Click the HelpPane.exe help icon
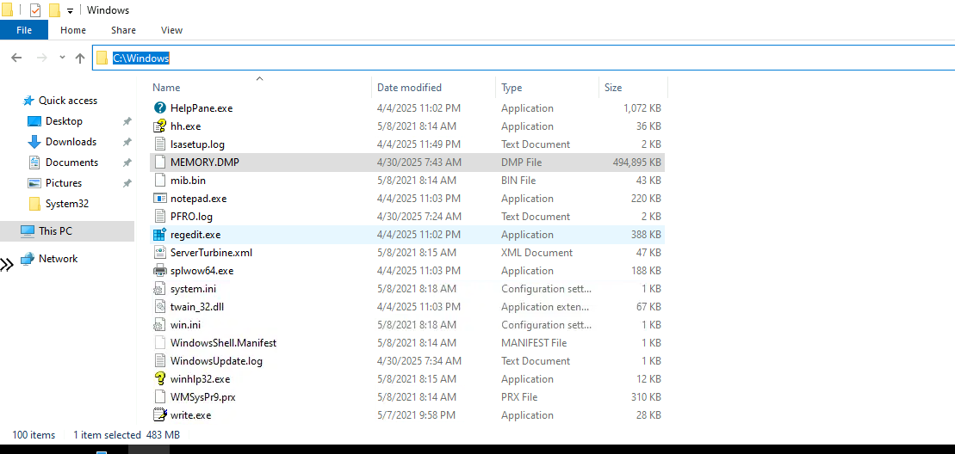 coord(160,108)
